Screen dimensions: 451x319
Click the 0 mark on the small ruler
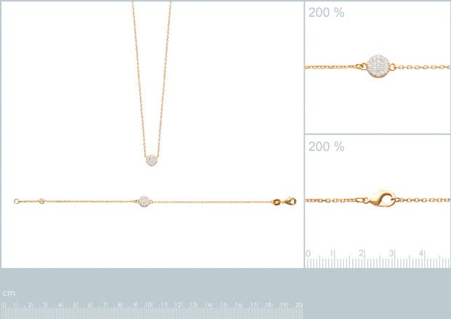coord(308,253)
